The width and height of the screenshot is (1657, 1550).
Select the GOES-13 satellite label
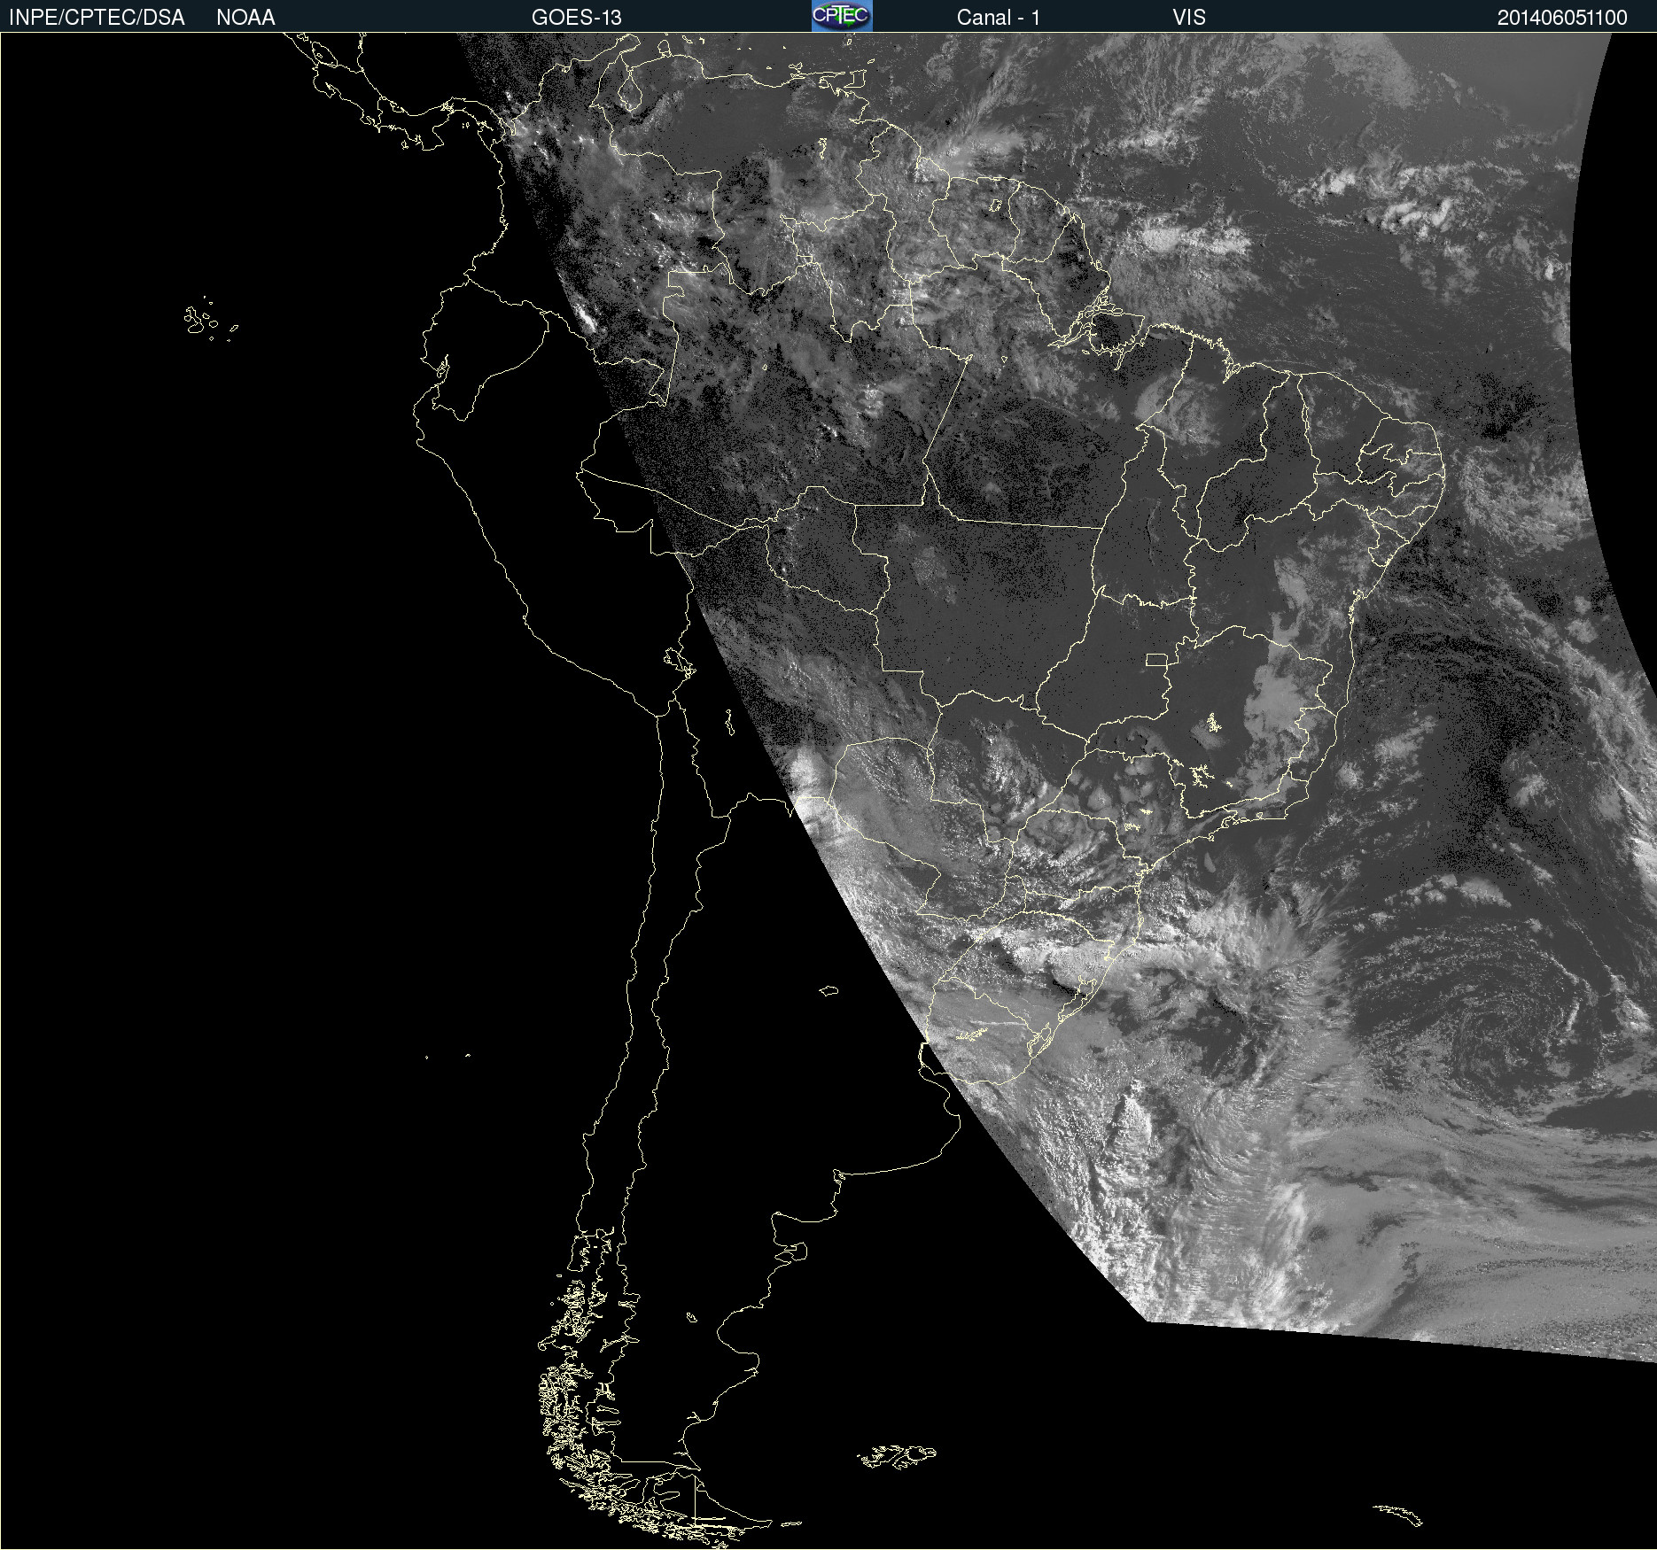click(x=576, y=18)
